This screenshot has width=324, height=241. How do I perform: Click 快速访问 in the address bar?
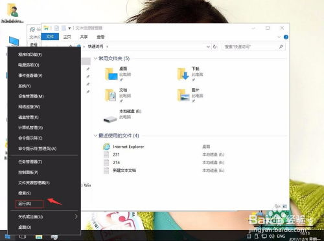[95, 47]
